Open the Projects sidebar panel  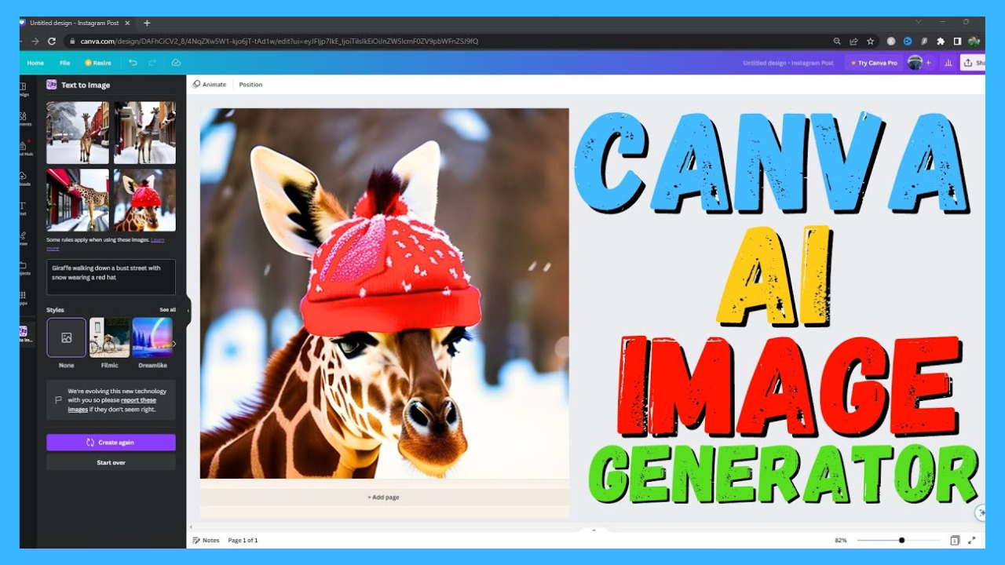click(24, 268)
